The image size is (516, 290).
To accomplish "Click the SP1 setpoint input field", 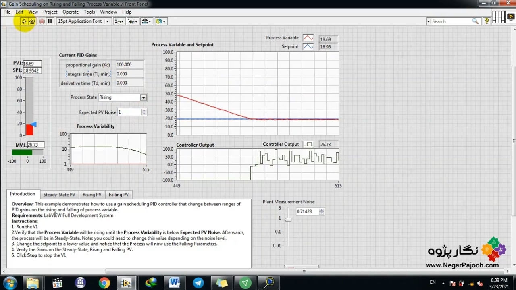I will click(x=32, y=70).
